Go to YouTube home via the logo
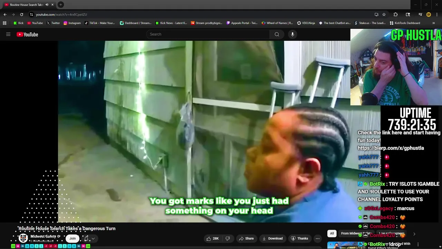This screenshot has height=249, width=442. 27,34
